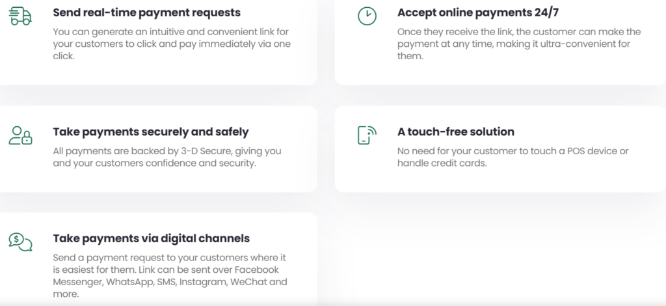Click "Take payments securely and safely" heading
Image resolution: width=666 pixels, height=306 pixels.
pos(151,132)
